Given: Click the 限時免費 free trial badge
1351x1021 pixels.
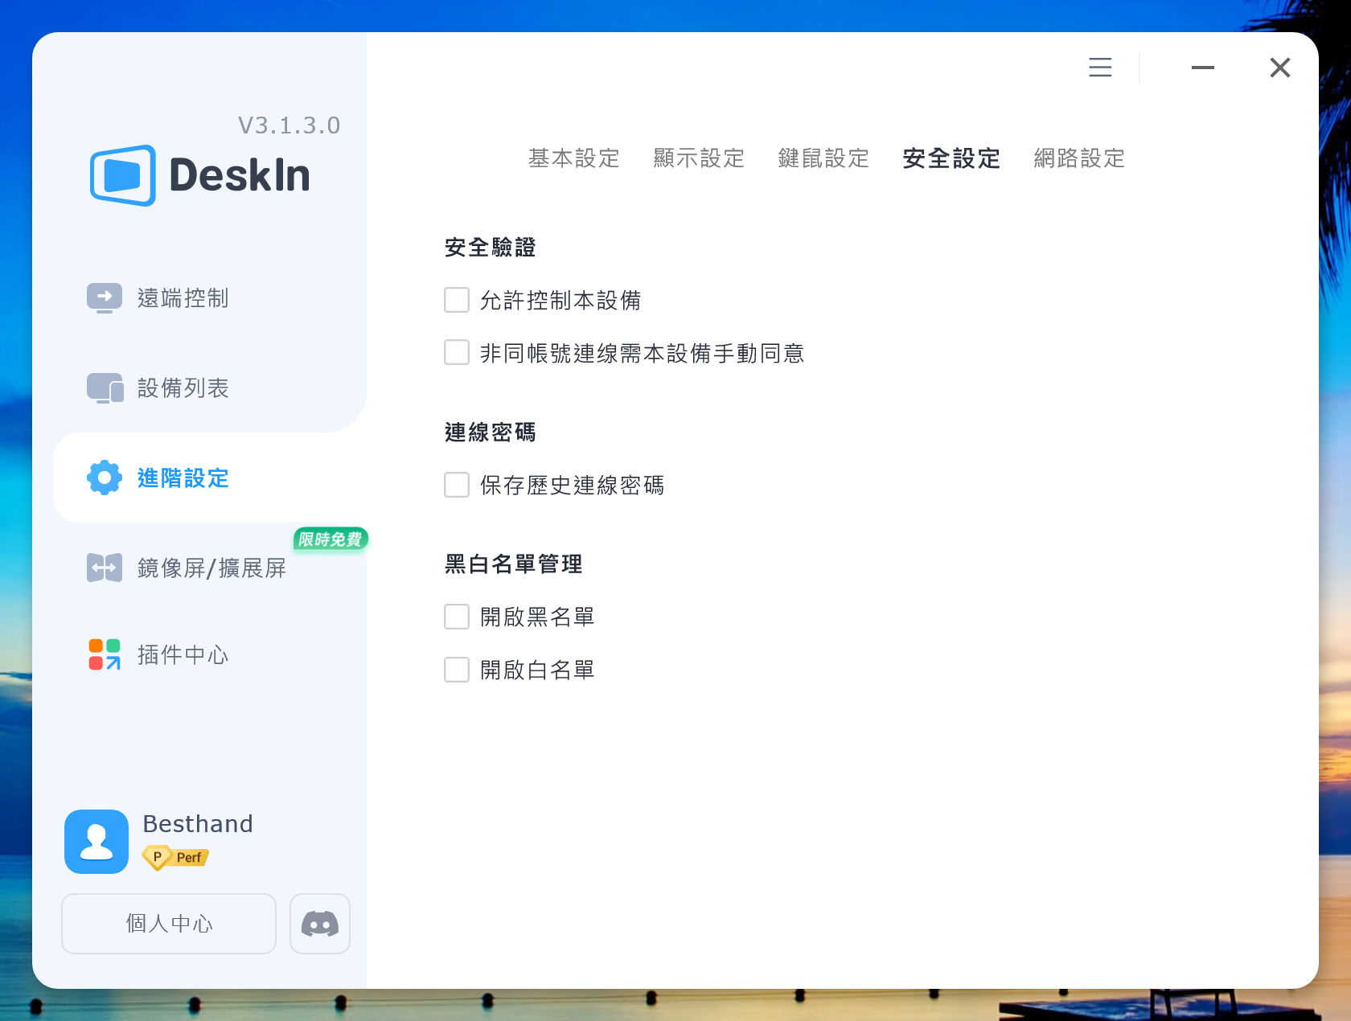Looking at the screenshot, I should tap(329, 539).
